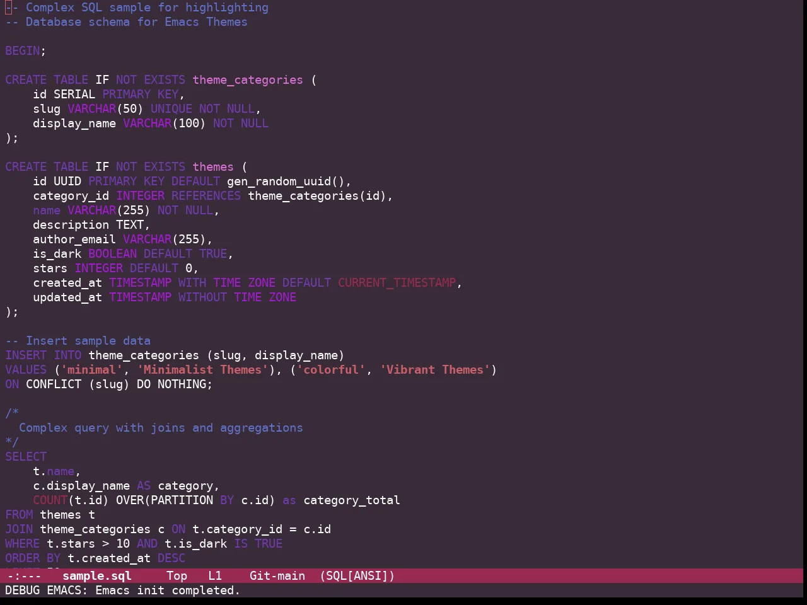Click the WHERE keyword
Viewport: 807px width, 605px height.
[x=23, y=543]
